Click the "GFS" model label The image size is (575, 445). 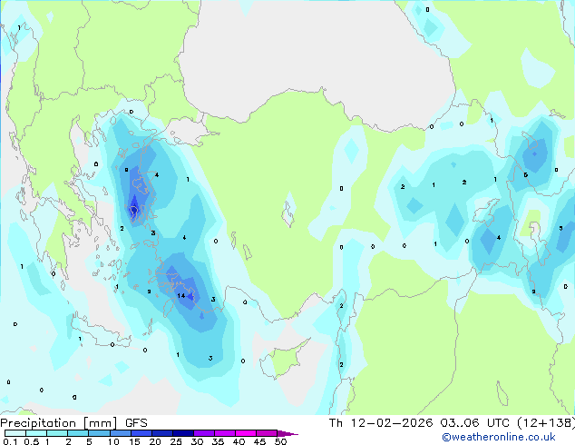pos(136,423)
